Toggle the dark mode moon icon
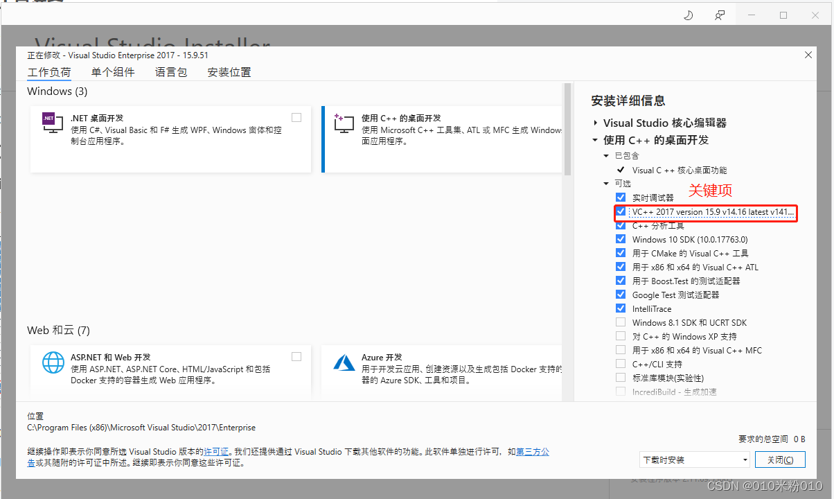Screen dimensions: 834x499 pyautogui.click(x=688, y=15)
